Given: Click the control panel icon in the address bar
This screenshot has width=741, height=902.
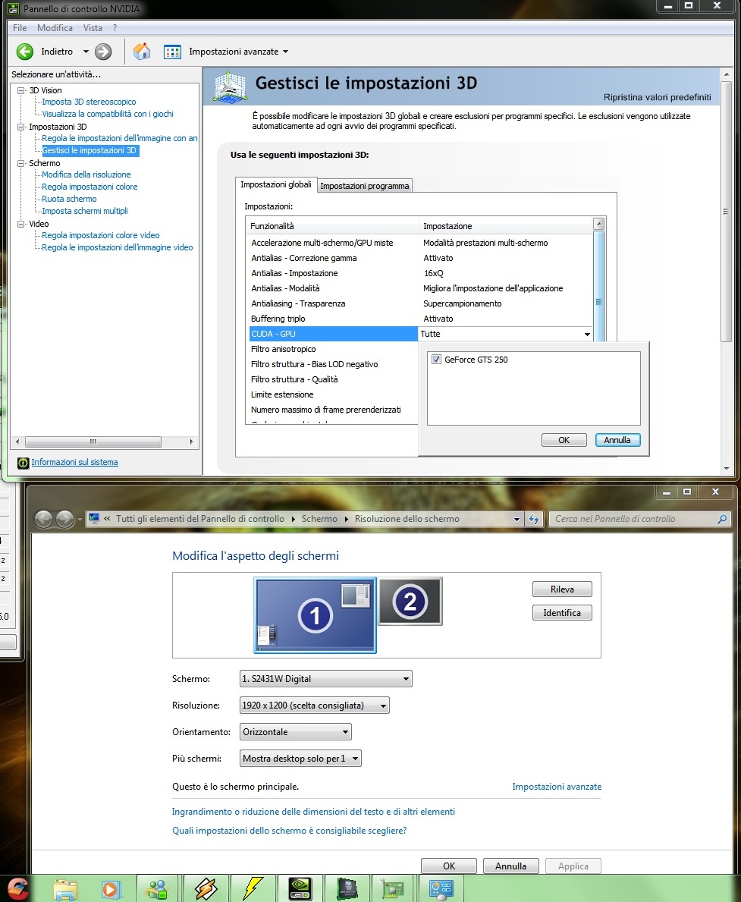Looking at the screenshot, I should (x=94, y=518).
